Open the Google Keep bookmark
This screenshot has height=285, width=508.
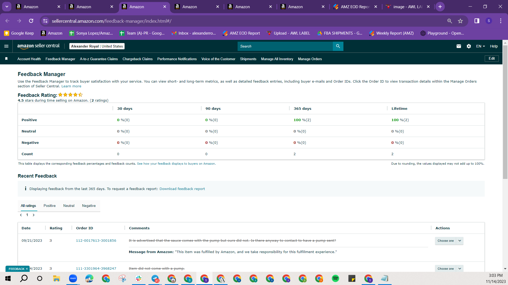point(19,33)
